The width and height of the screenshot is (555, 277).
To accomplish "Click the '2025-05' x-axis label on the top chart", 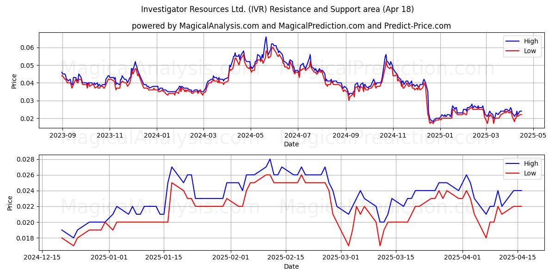I will (x=533, y=136).
